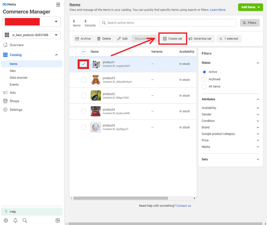Viewport: 267px width, 225px height.
Task: Open the Add items dropdown arrow
Action: click(259, 7)
